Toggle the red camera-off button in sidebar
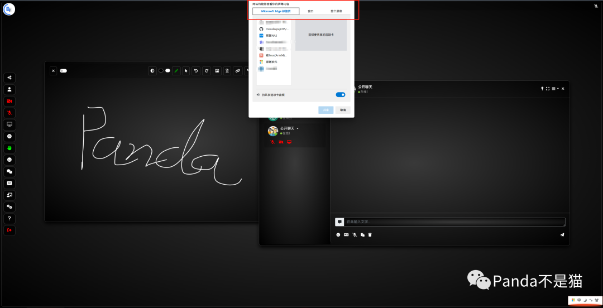 pyautogui.click(x=9, y=101)
